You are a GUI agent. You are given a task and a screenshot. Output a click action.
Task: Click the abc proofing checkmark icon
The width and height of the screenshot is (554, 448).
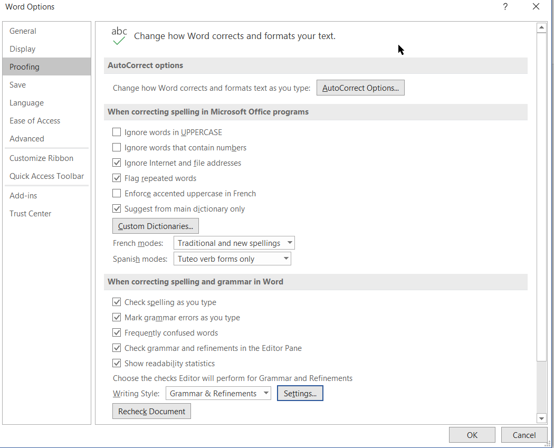pos(119,36)
